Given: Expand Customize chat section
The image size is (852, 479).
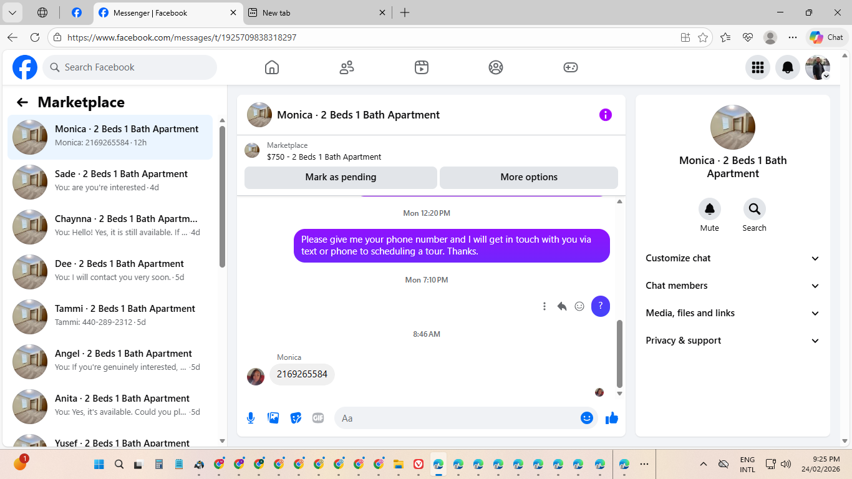Looking at the screenshot, I should 733,258.
